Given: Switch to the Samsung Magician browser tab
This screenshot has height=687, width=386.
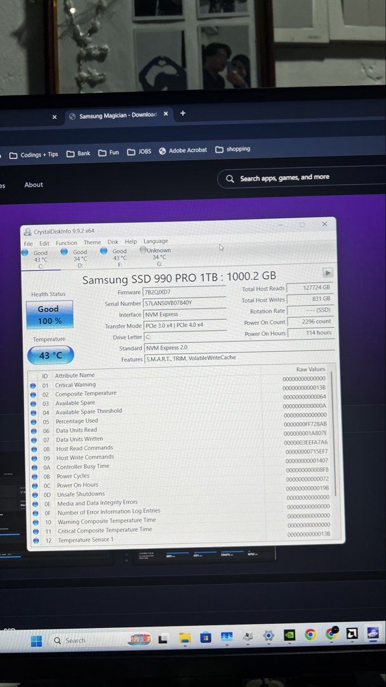Looking at the screenshot, I should tap(119, 115).
